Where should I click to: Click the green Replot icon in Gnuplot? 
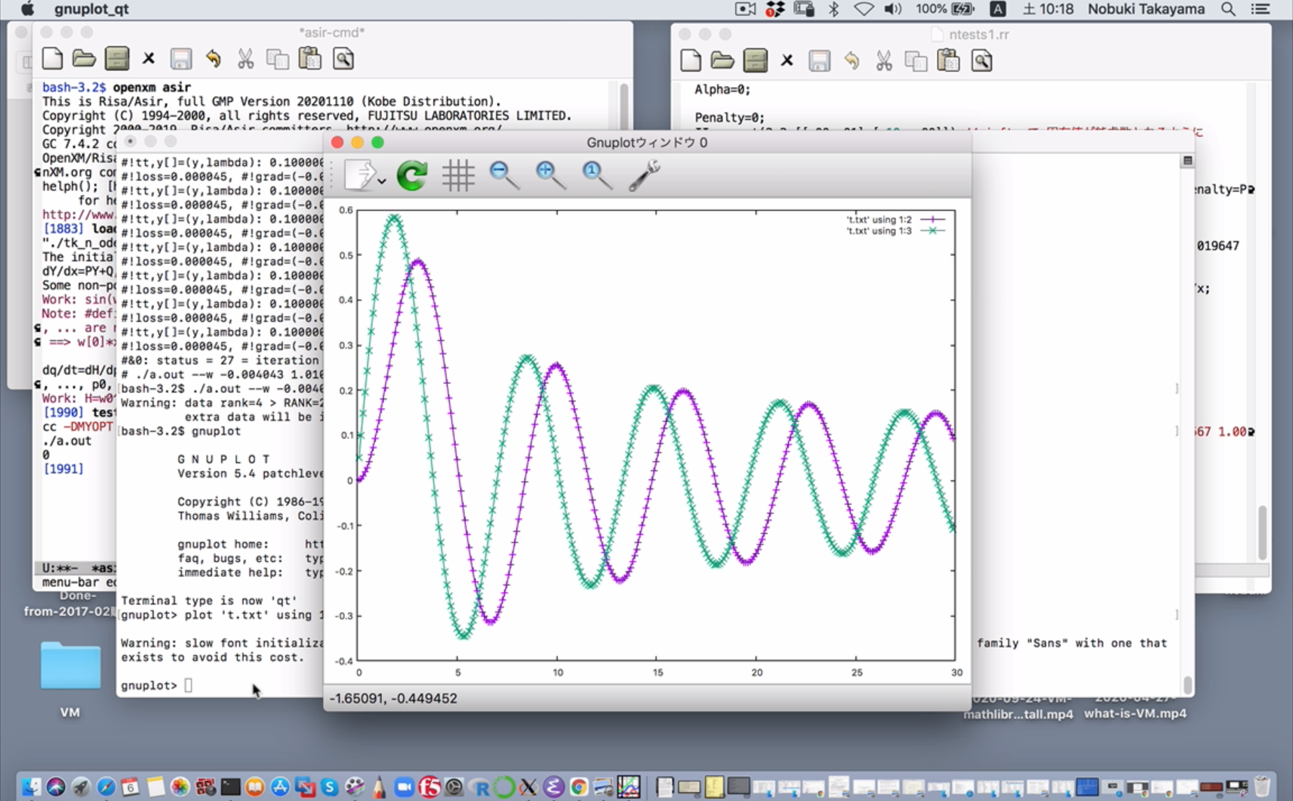[x=412, y=175]
